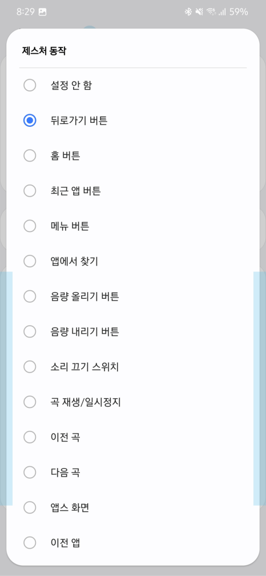Select the 다음 곡 radio option

(133, 473)
